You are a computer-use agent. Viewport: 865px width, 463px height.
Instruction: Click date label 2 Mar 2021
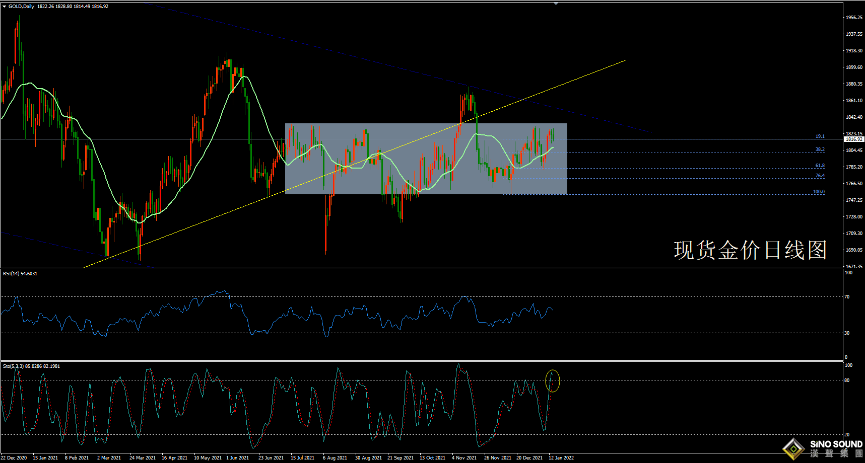[x=109, y=458]
